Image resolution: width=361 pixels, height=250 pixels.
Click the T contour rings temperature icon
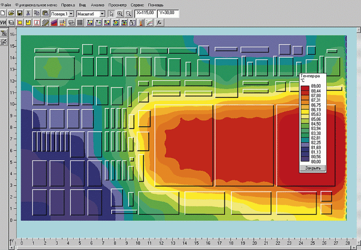click(x=116, y=23)
